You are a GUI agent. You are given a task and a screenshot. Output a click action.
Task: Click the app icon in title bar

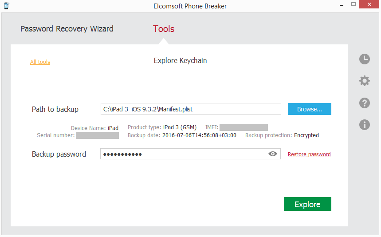[x=6, y=5]
